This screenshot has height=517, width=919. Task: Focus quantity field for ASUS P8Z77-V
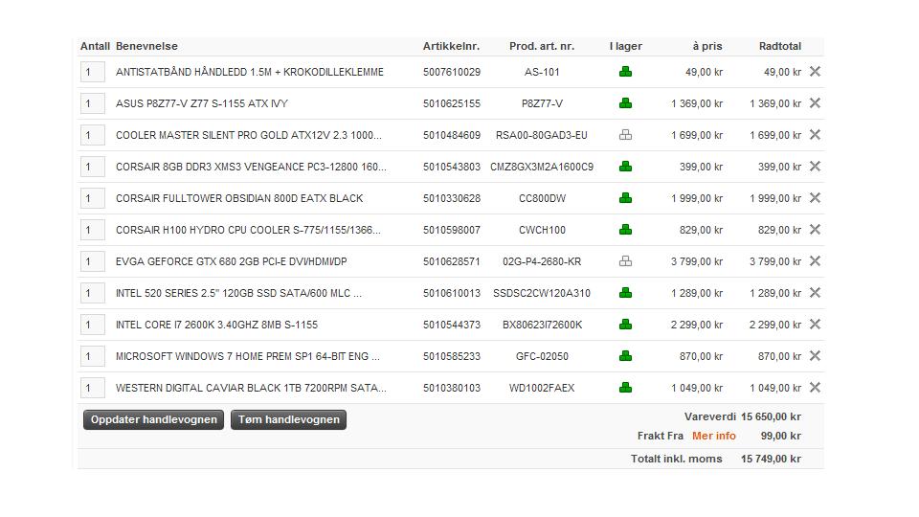pos(93,103)
